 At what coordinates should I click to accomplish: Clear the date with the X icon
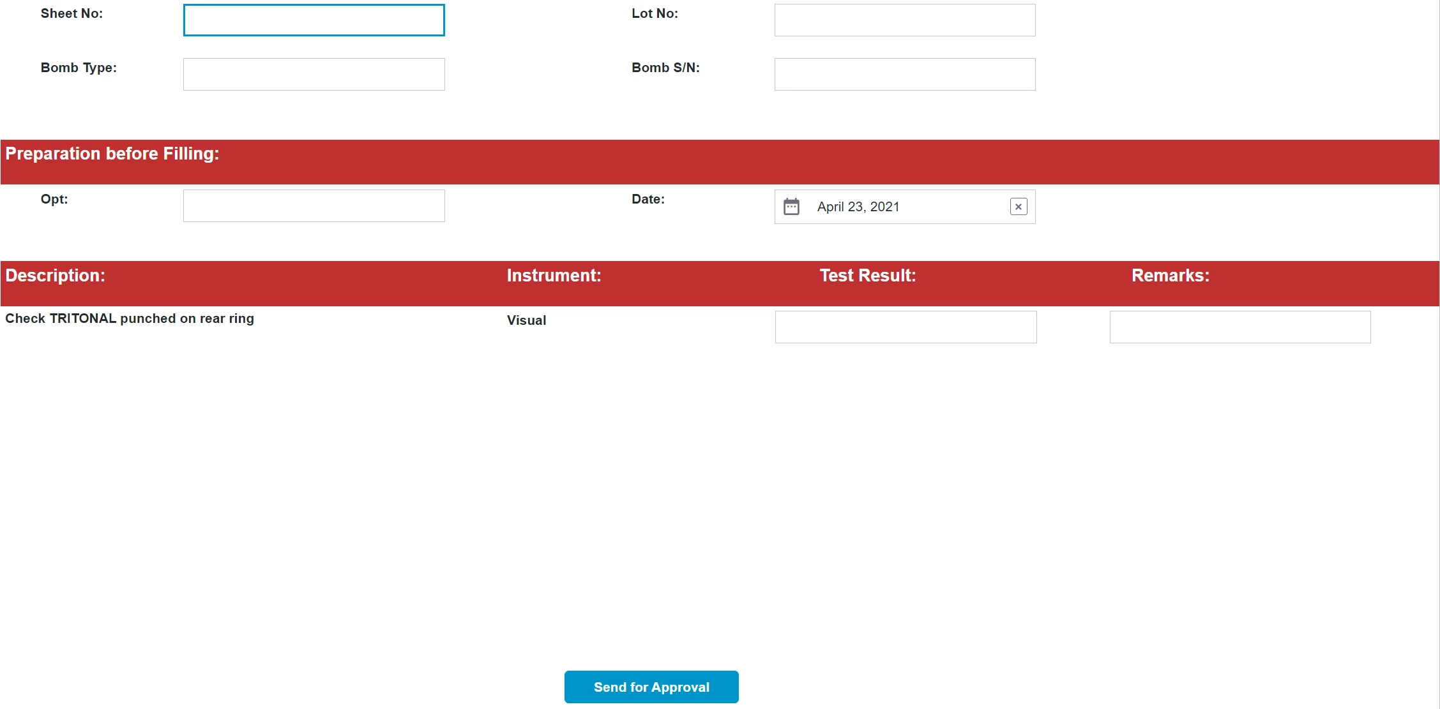(1019, 207)
